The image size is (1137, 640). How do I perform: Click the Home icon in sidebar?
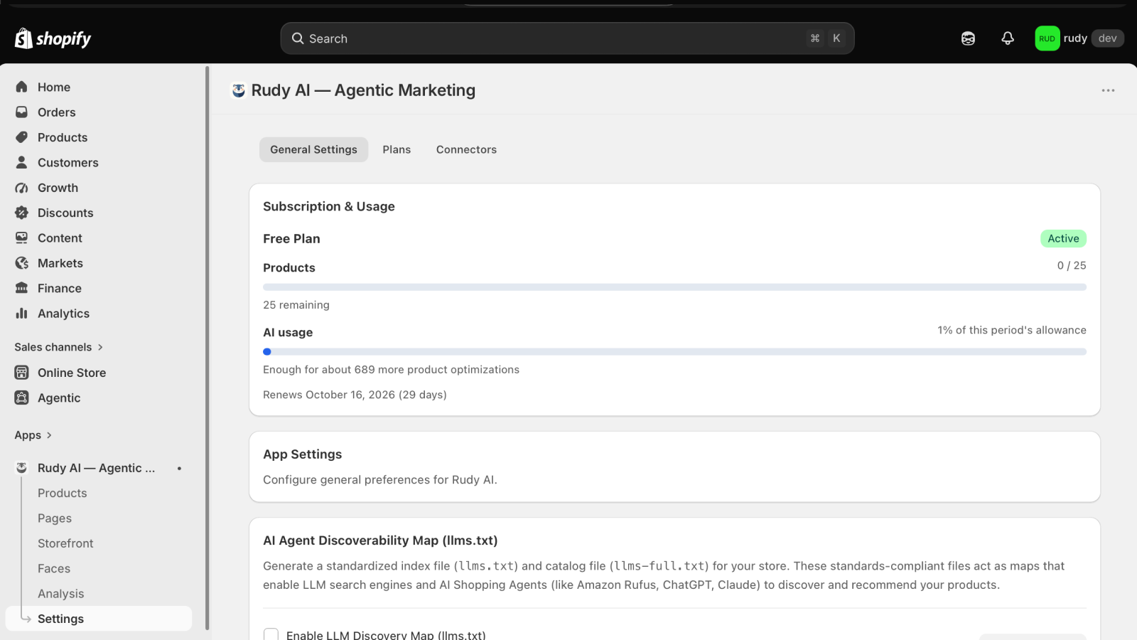(22, 87)
